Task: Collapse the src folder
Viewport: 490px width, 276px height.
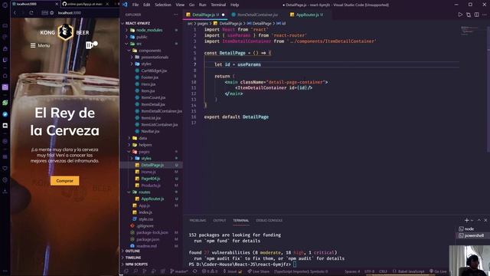Action: [139, 44]
